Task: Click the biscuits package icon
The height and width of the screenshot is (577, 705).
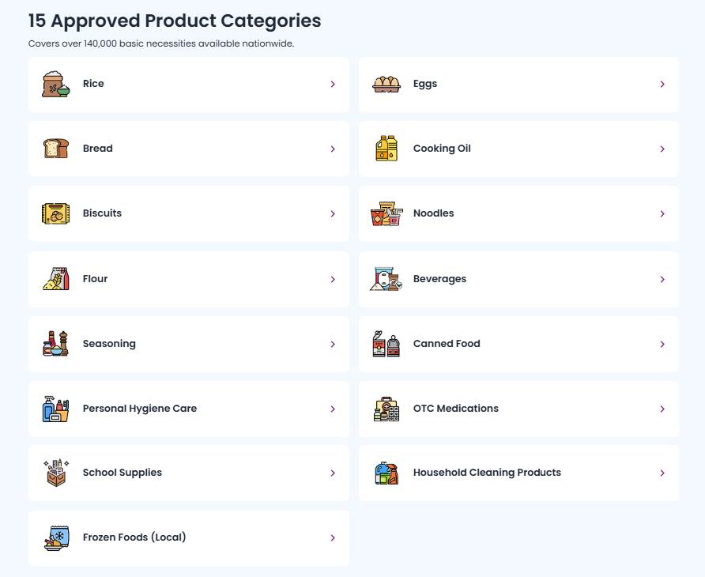Action: (55, 213)
